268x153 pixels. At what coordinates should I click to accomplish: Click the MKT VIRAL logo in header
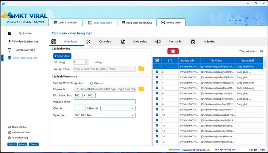24,15
